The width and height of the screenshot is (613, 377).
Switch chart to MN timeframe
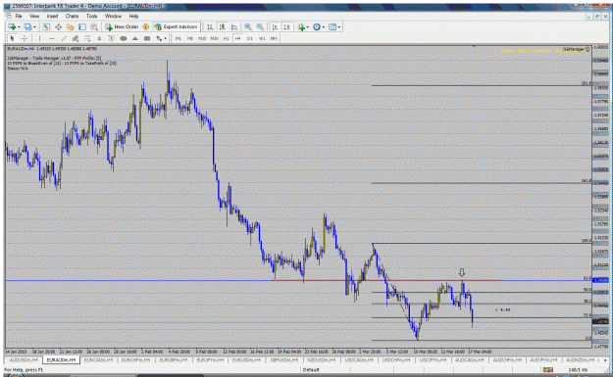tap(274, 38)
